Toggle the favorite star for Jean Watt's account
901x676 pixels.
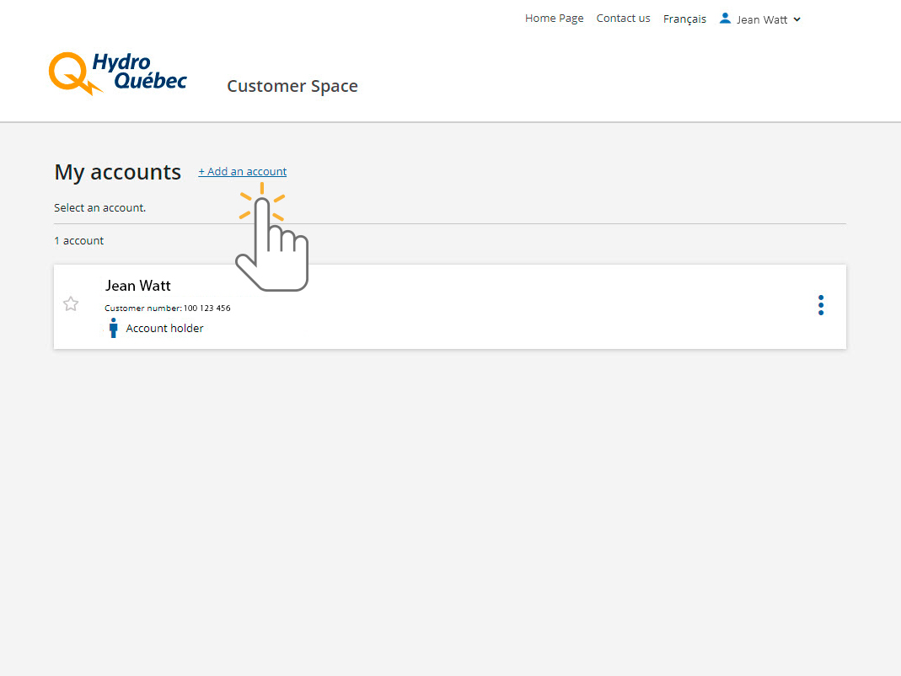coord(71,304)
